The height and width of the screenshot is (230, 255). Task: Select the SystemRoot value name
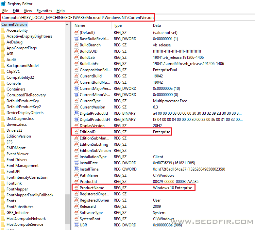pyautogui.click(x=90, y=219)
